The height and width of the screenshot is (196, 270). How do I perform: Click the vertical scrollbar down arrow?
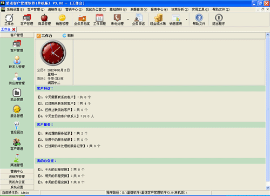(x=268, y=187)
